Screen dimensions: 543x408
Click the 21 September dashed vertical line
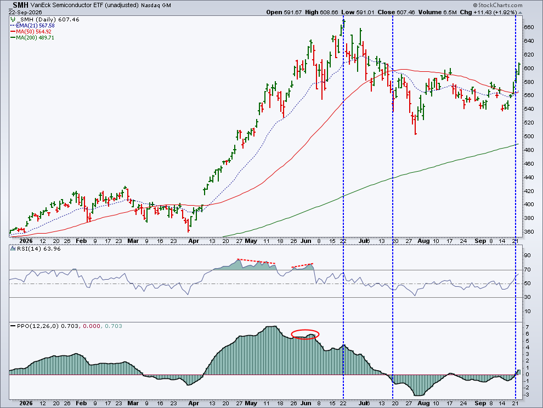coord(516,208)
